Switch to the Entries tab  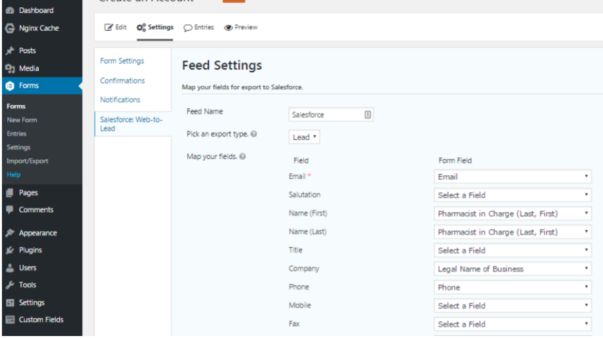198,28
